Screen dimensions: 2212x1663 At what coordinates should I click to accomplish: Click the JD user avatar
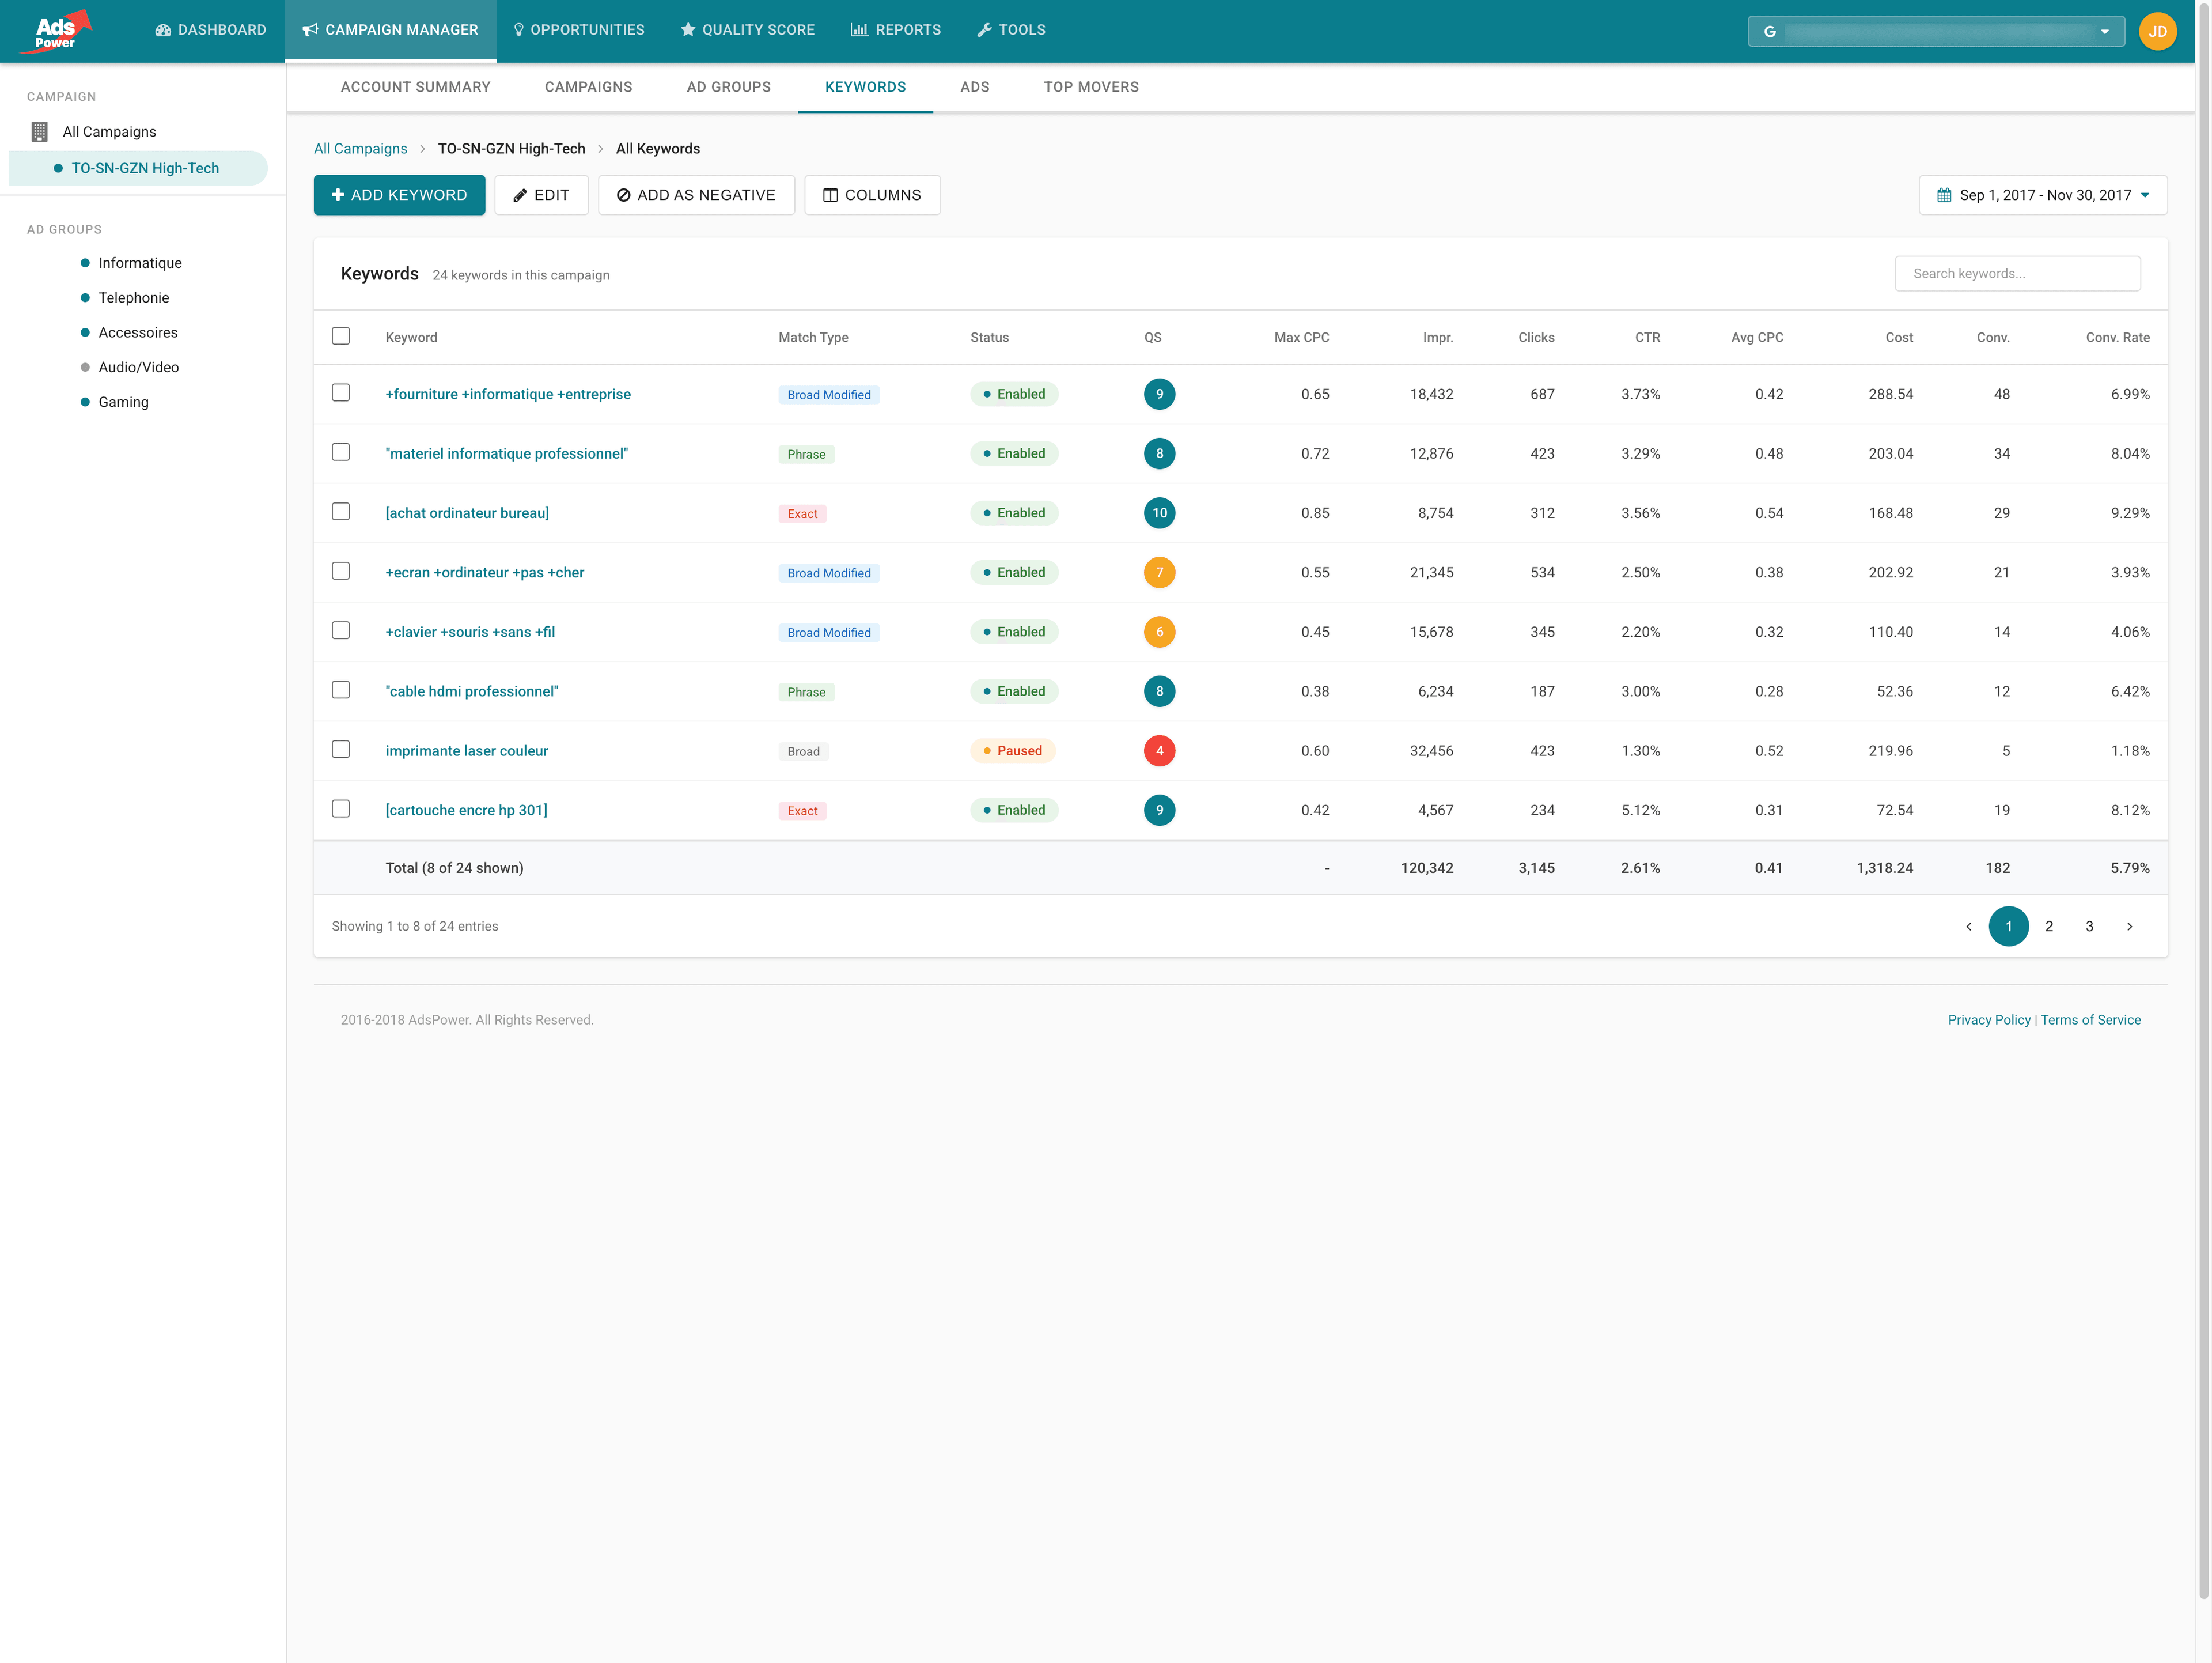(2157, 31)
